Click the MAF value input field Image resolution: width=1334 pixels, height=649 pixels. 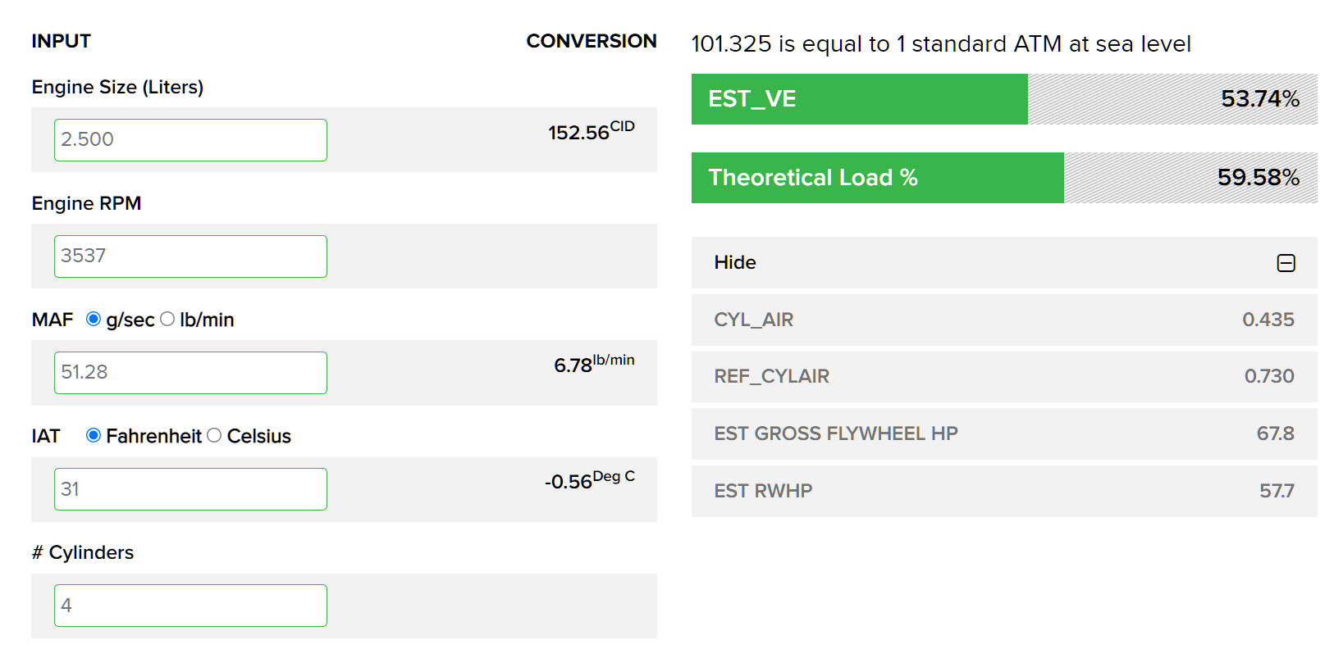pos(190,373)
